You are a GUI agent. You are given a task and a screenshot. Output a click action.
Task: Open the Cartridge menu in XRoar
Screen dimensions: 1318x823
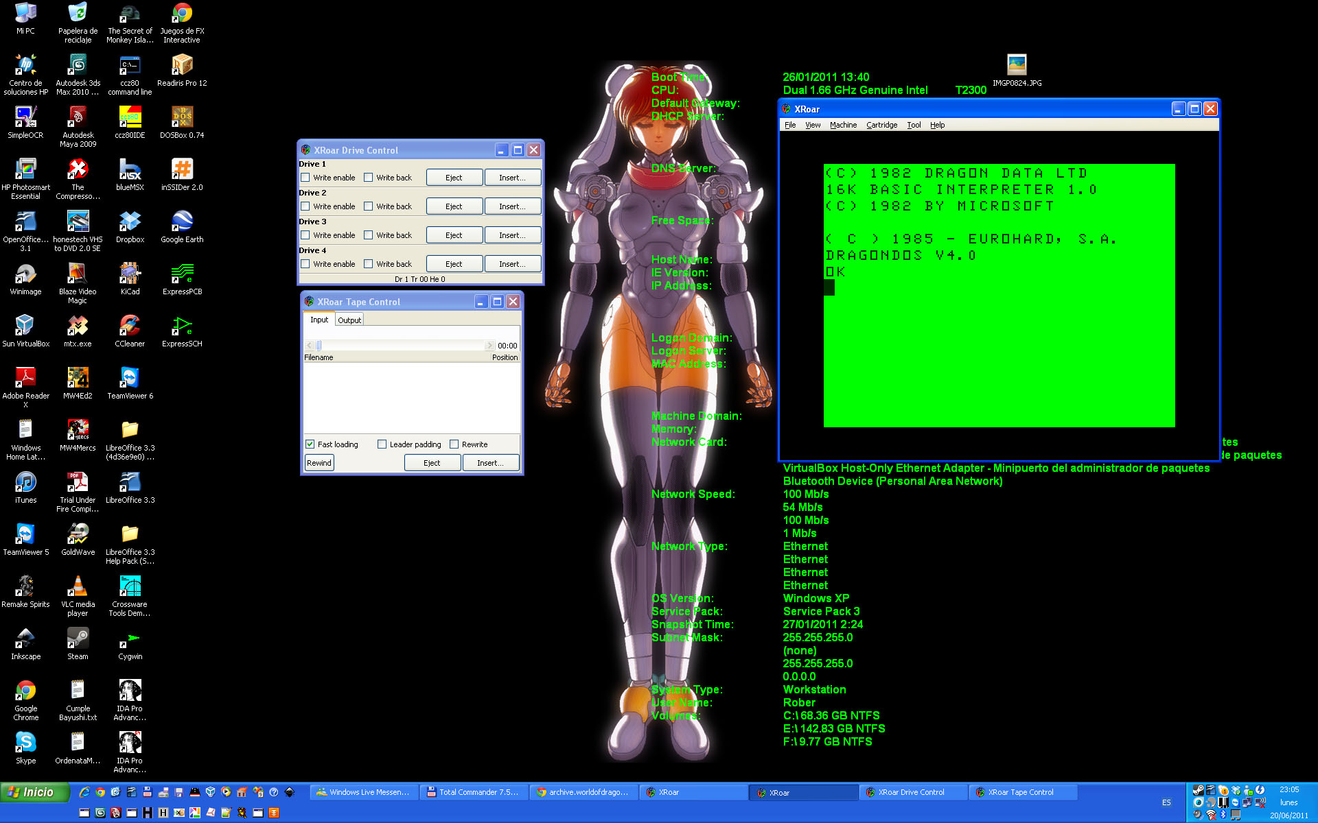click(881, 125)
